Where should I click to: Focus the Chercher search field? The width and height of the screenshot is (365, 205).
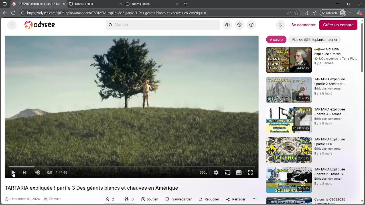click(163, 25)
